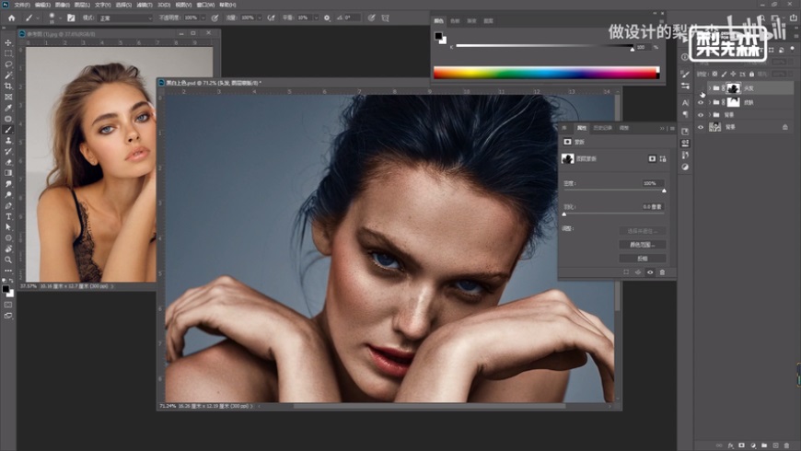The width and height of the screenshot is (801, 451).
Task: Click the 头发 layer mask thumbnail
Action: 734,89
